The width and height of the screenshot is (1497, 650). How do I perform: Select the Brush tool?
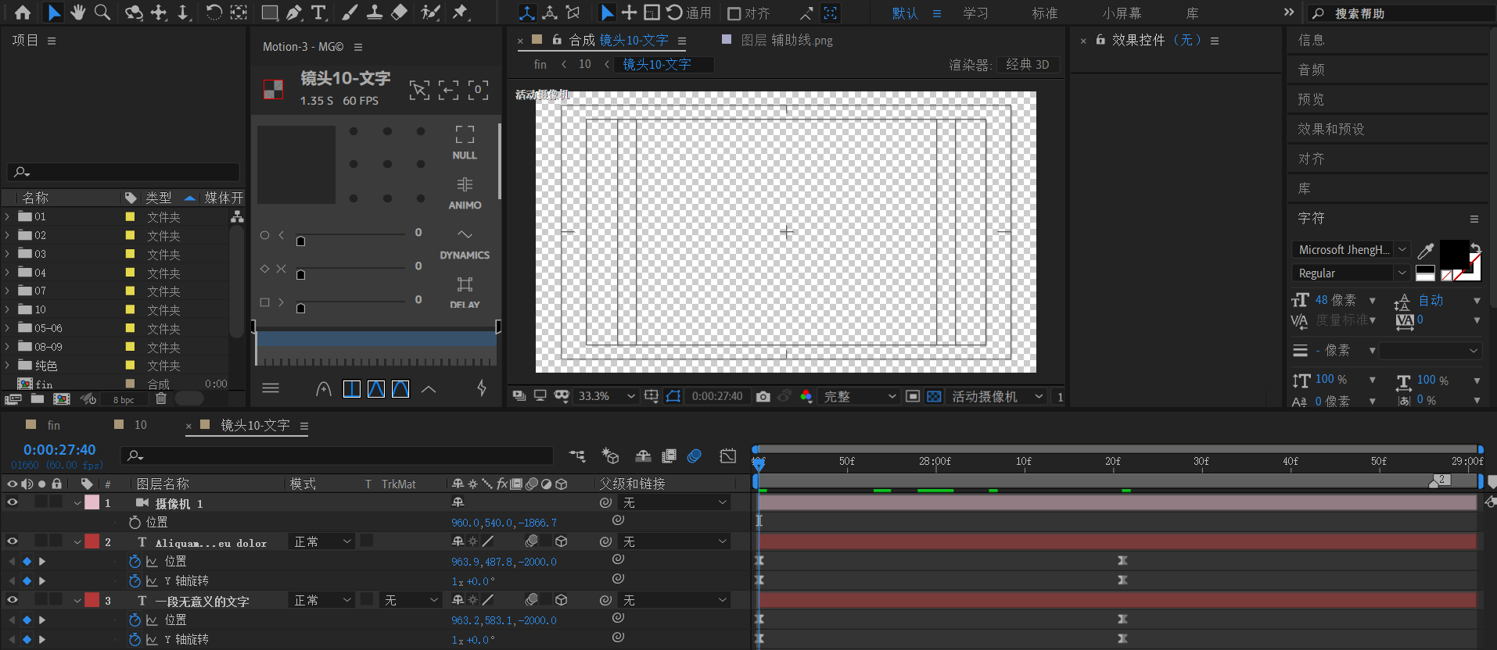click(x=350, y=12)
